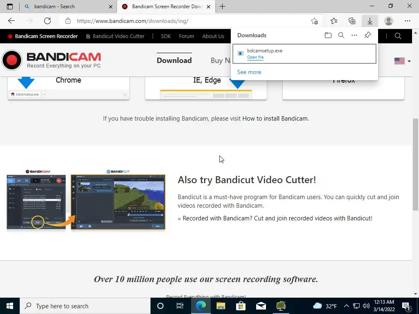Open Task View on the taskbar
Image resolution: width=419 pixels, height=314 pixels.
pos(180,306)
